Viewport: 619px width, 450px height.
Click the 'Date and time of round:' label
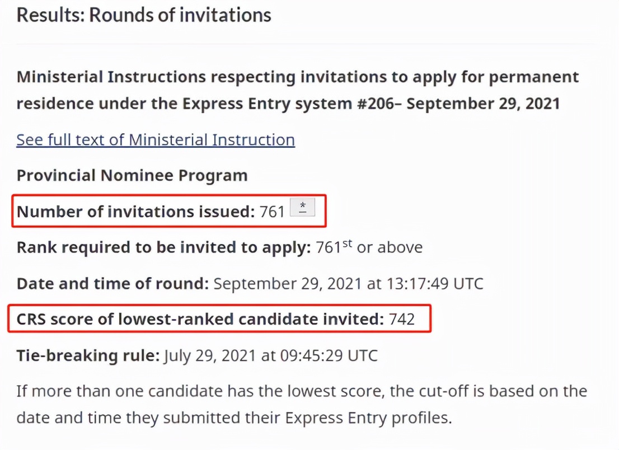pyautogui.click(x=112, y=283)
